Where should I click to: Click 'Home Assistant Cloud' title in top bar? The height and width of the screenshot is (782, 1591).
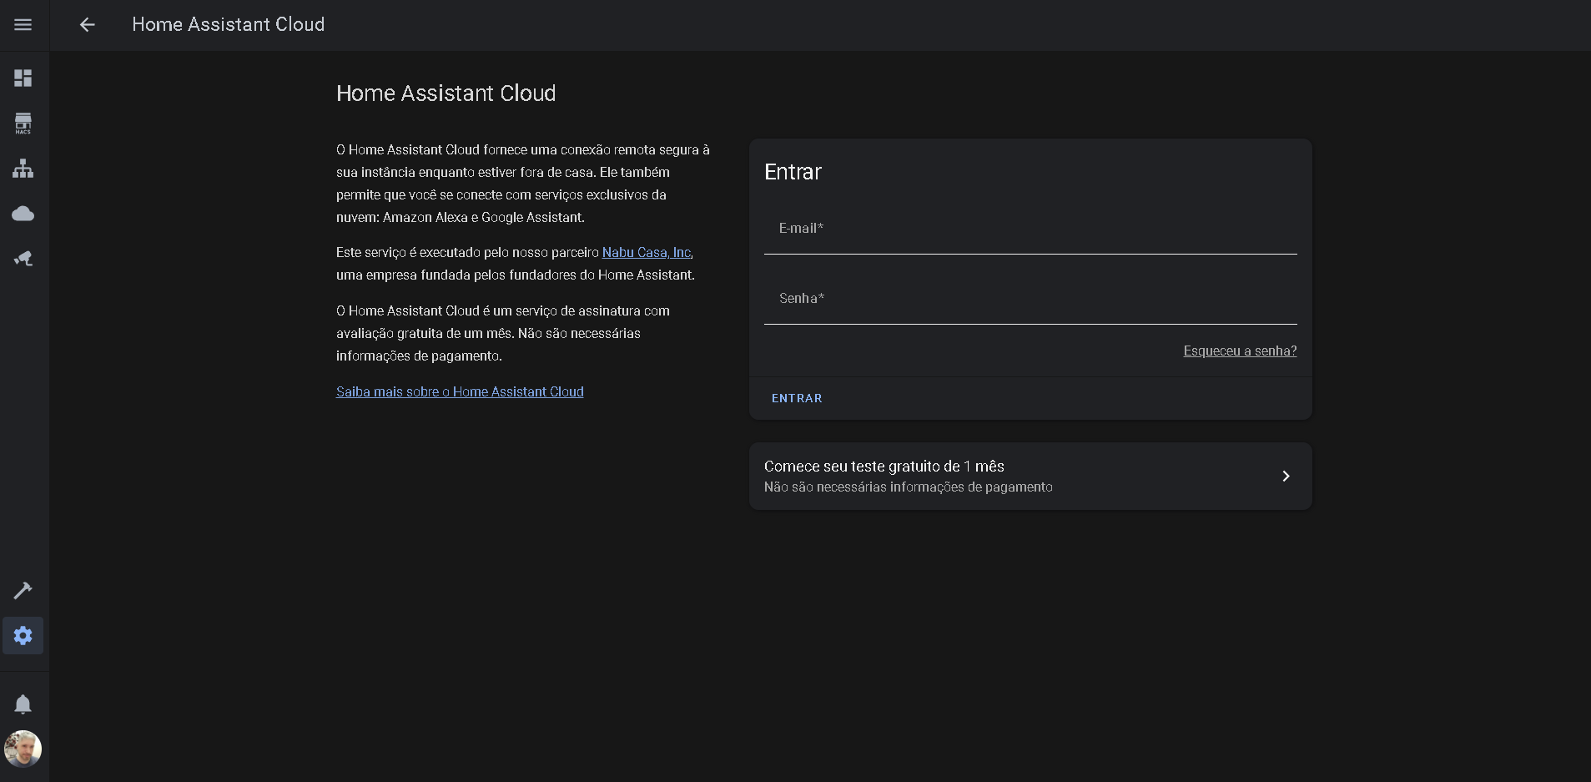point(229,25)
